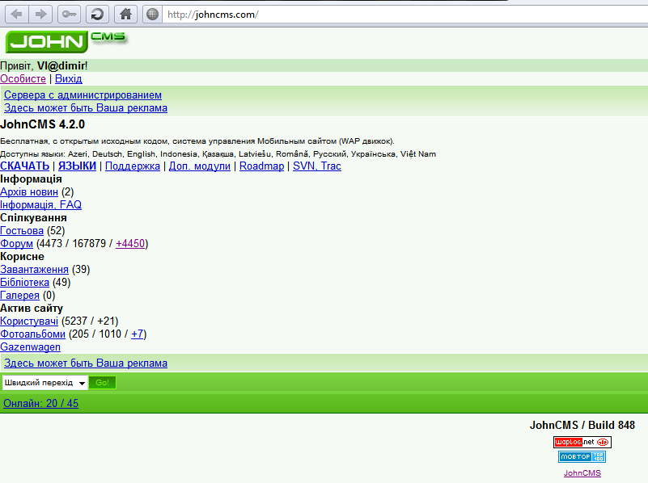Click the MobTop counter badge
This screenshot has width=648, height=483.
(582, 456)
